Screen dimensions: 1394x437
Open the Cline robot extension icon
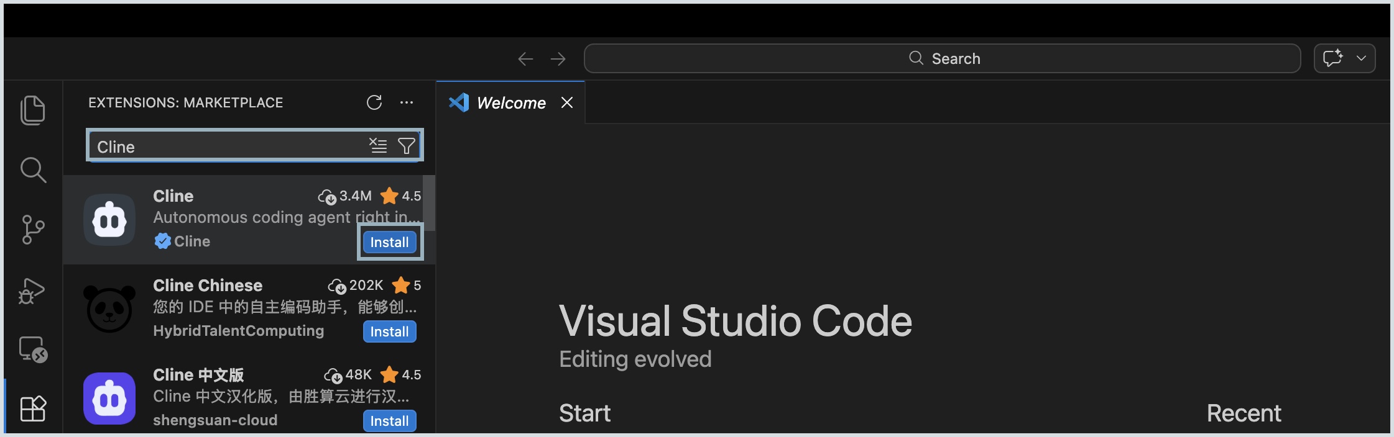point(109,220)
